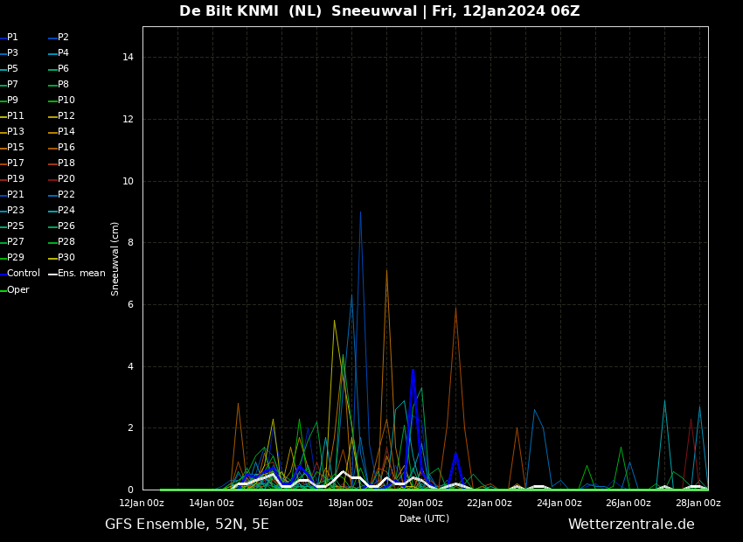Click the chart title De Bilt KNMI Sneeuwval
The height and width of the screenshot is (542, 743).
pyautogui.click(x=379, y=11)
